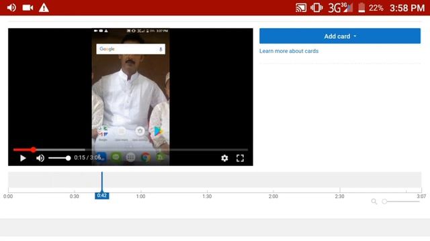Viewport: 430px width, 241px height.
Task: Enter fullscreen in the video player
Action: point(240,158)
